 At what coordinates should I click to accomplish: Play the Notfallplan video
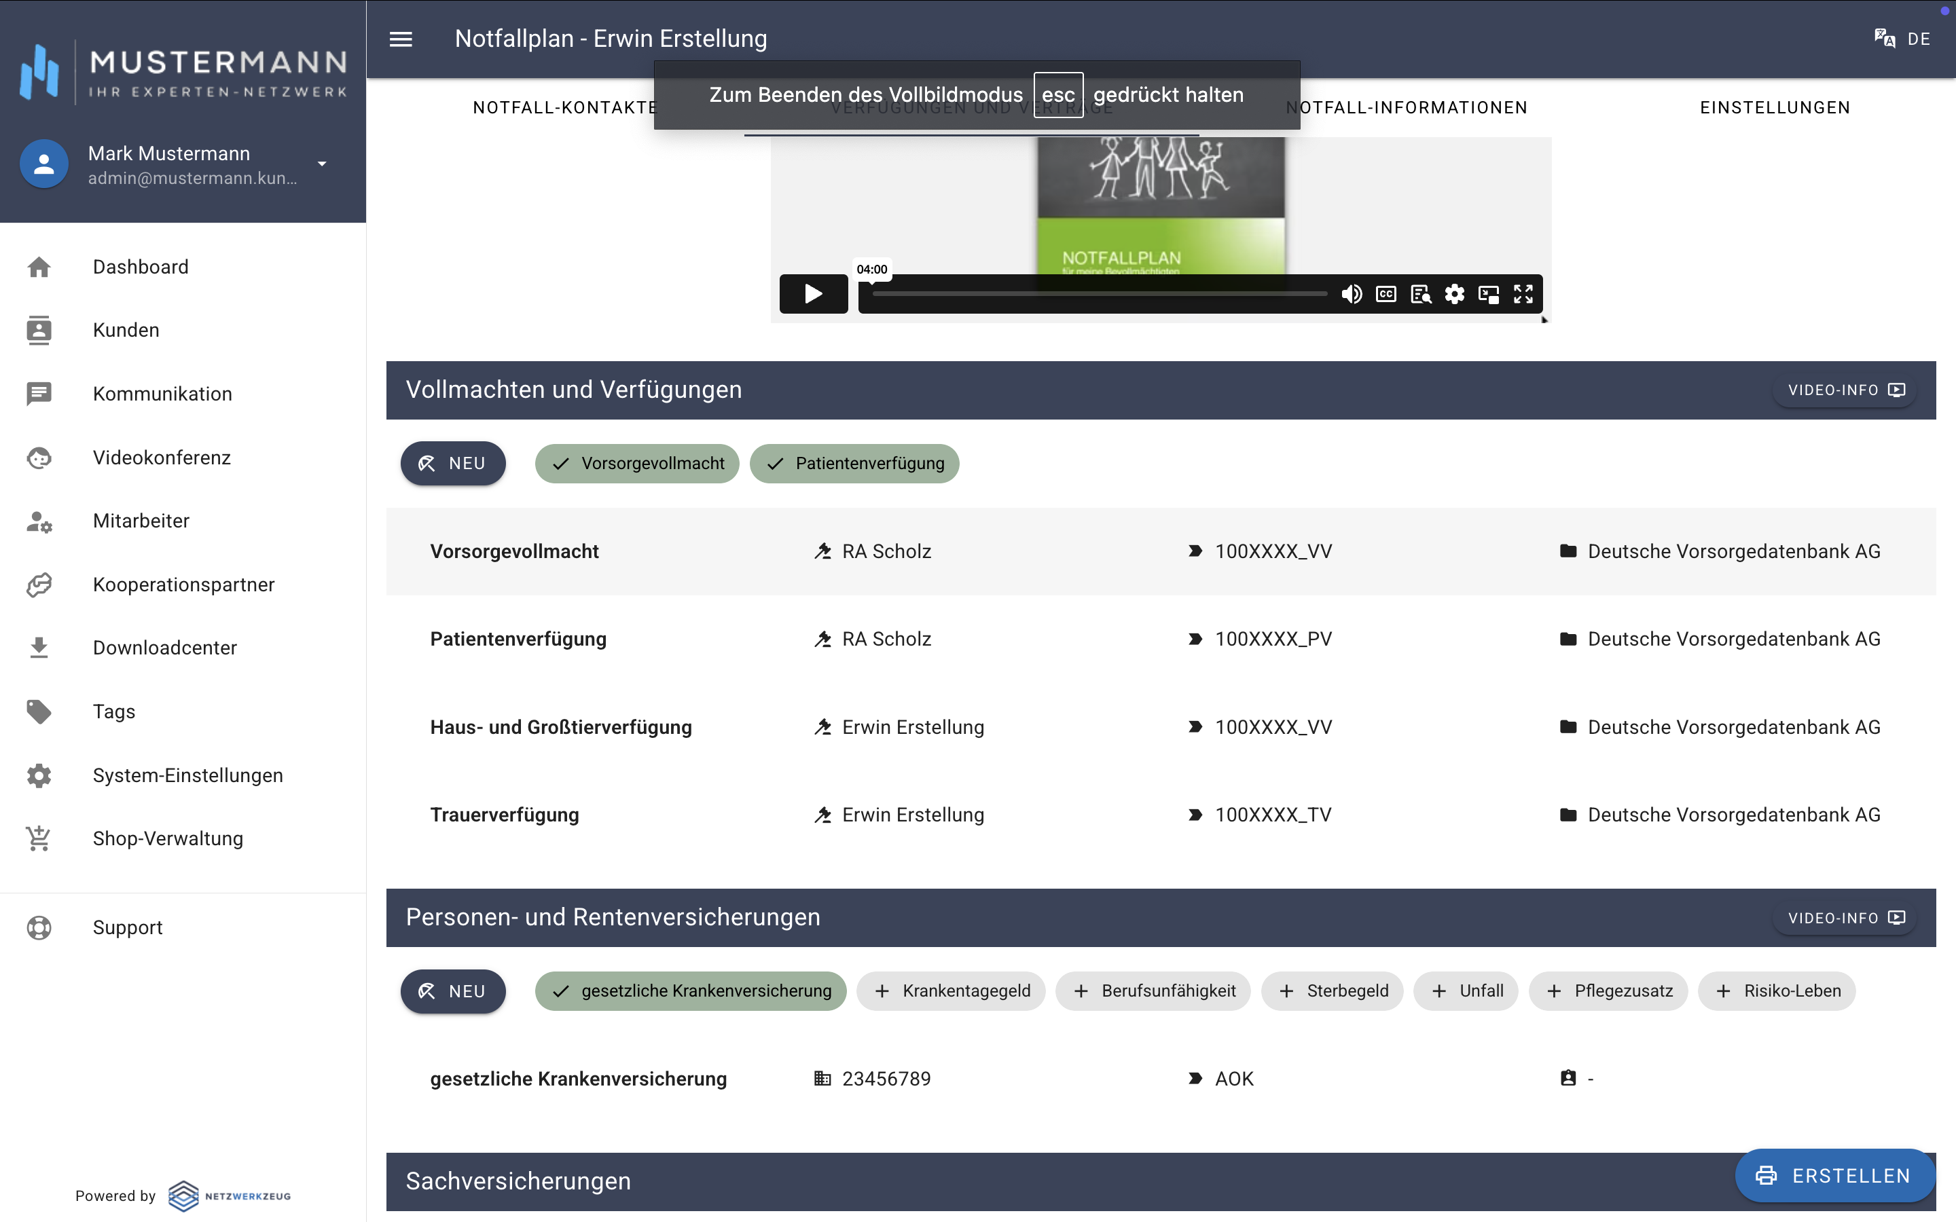coord(813,293)
